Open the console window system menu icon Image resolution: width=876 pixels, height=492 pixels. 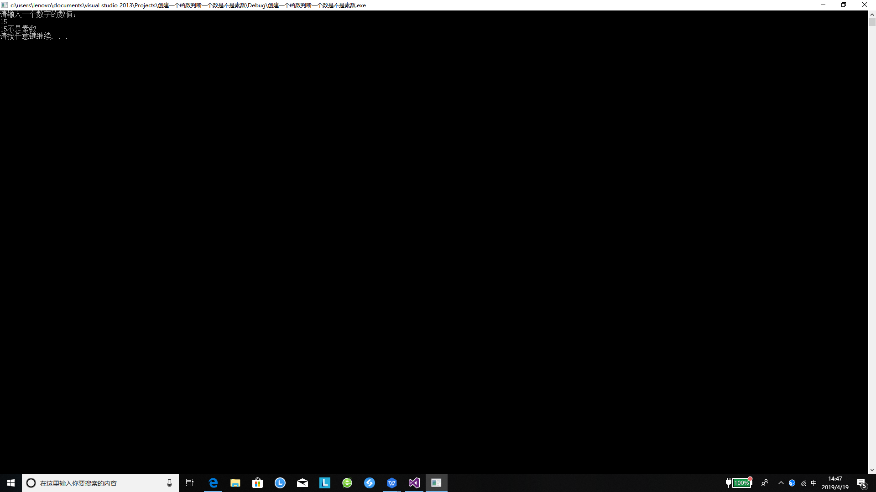point(5,5)
